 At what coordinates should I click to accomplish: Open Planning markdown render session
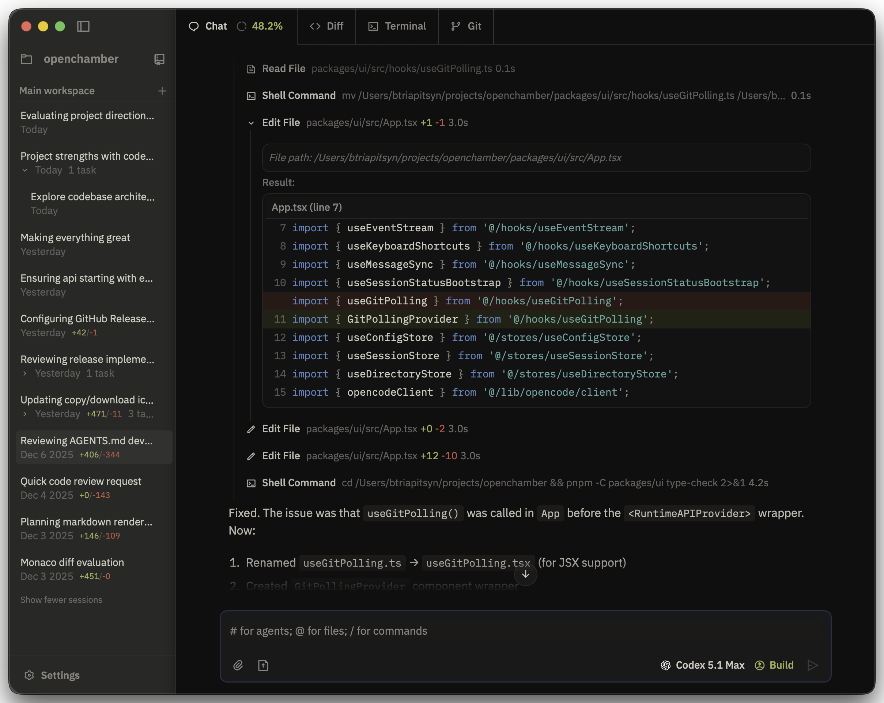coord(94,528)
